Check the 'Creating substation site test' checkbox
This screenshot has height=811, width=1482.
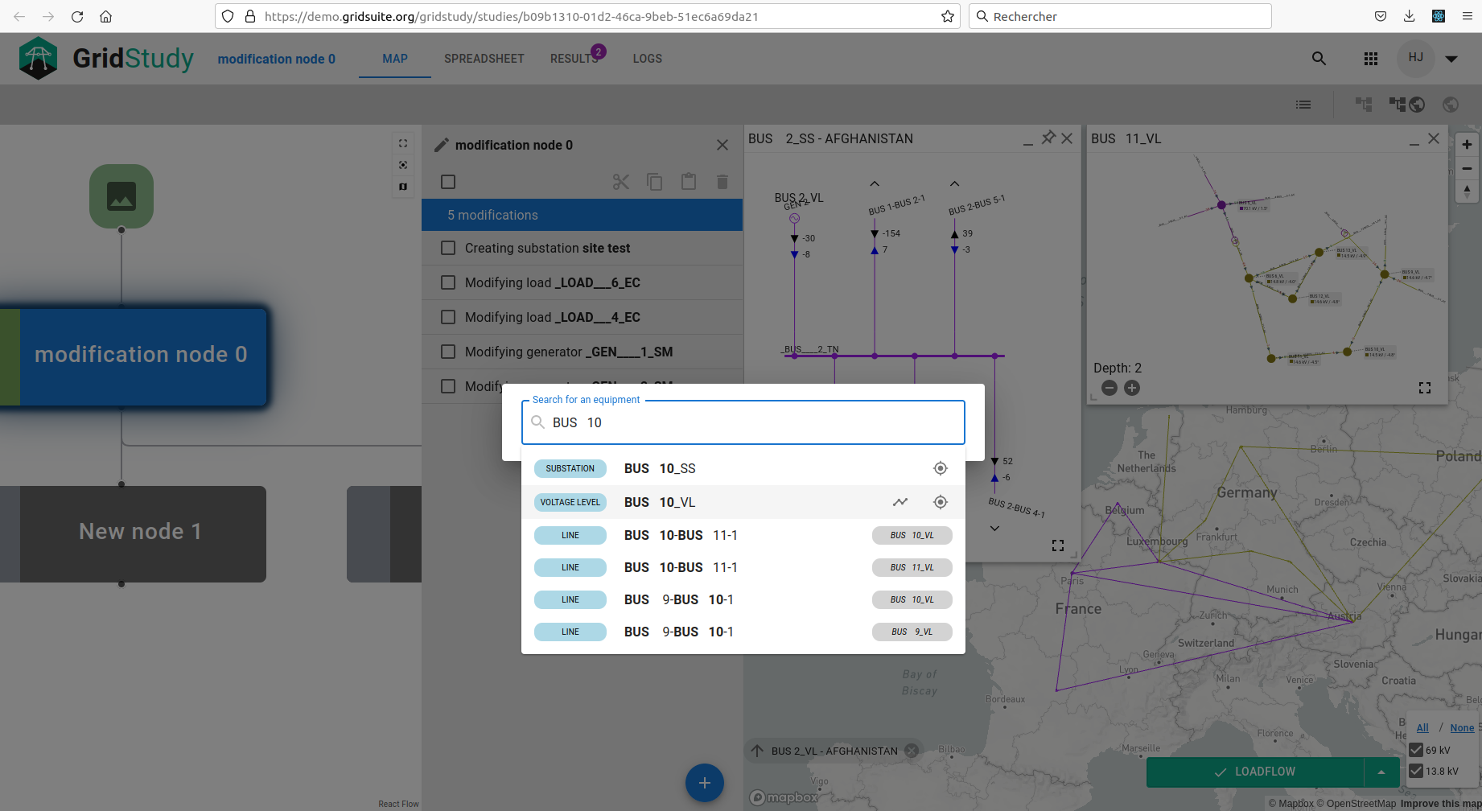(x=448, y=248)
